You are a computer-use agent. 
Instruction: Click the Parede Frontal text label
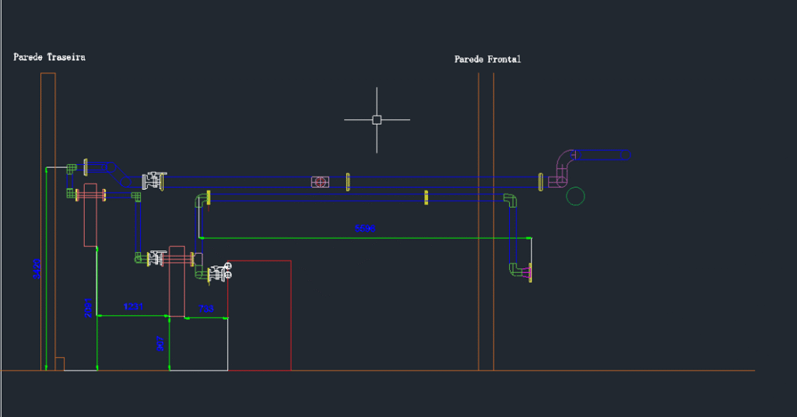(x=487, y=59)
